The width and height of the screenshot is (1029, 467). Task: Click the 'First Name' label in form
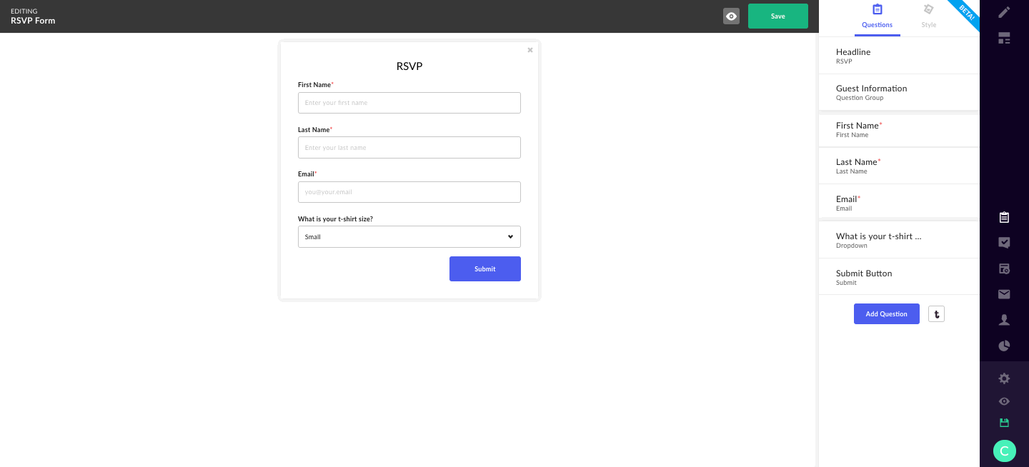coord(315,85)
